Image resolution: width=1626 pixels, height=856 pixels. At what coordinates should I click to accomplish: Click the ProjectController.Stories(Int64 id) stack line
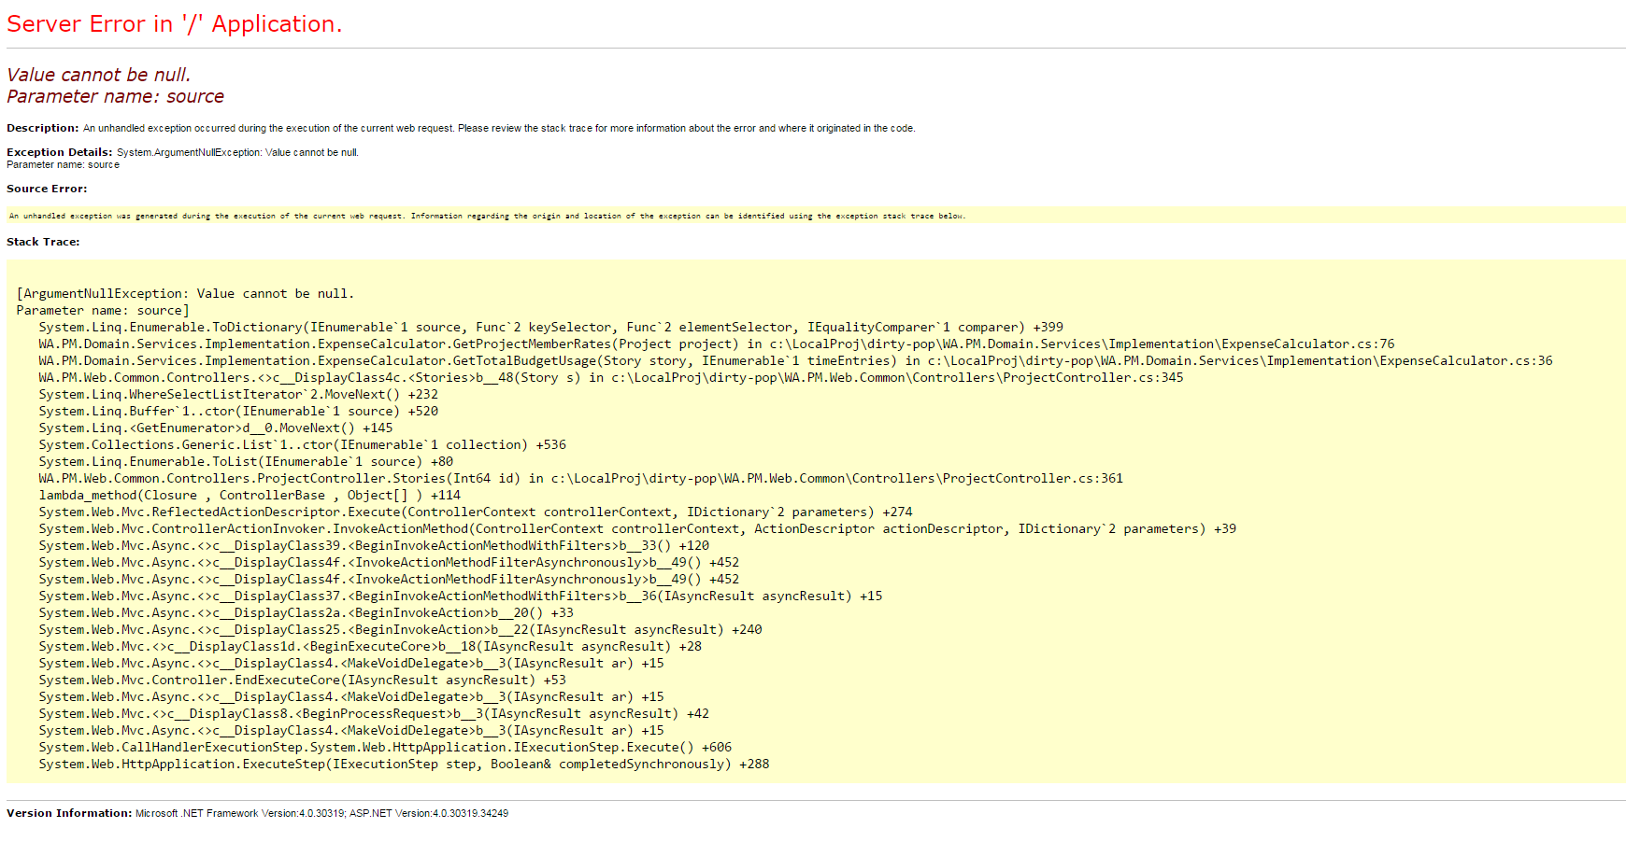[579, 479]
